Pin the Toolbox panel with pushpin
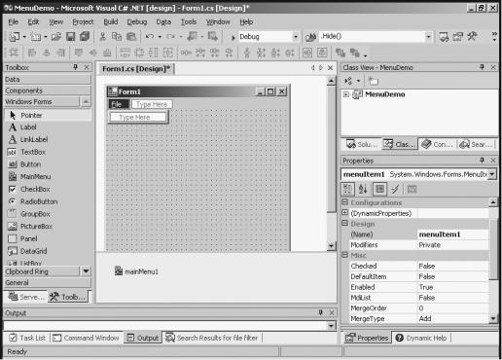 (x=75, y=67)
